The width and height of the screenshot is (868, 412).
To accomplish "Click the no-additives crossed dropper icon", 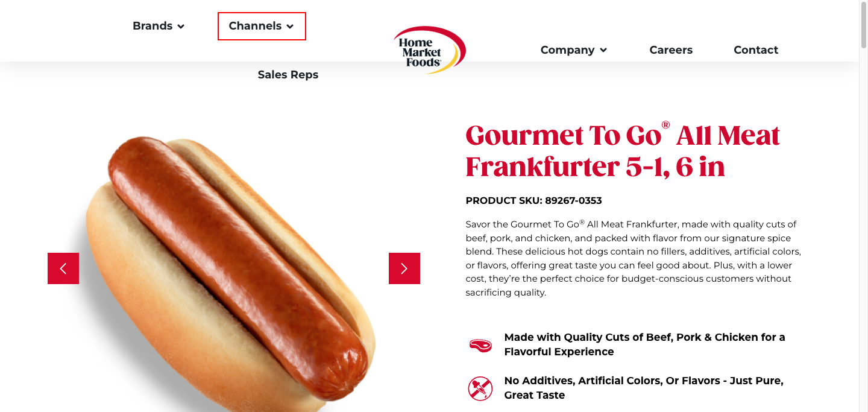I will pyautogui.click(x=480, y=388).
